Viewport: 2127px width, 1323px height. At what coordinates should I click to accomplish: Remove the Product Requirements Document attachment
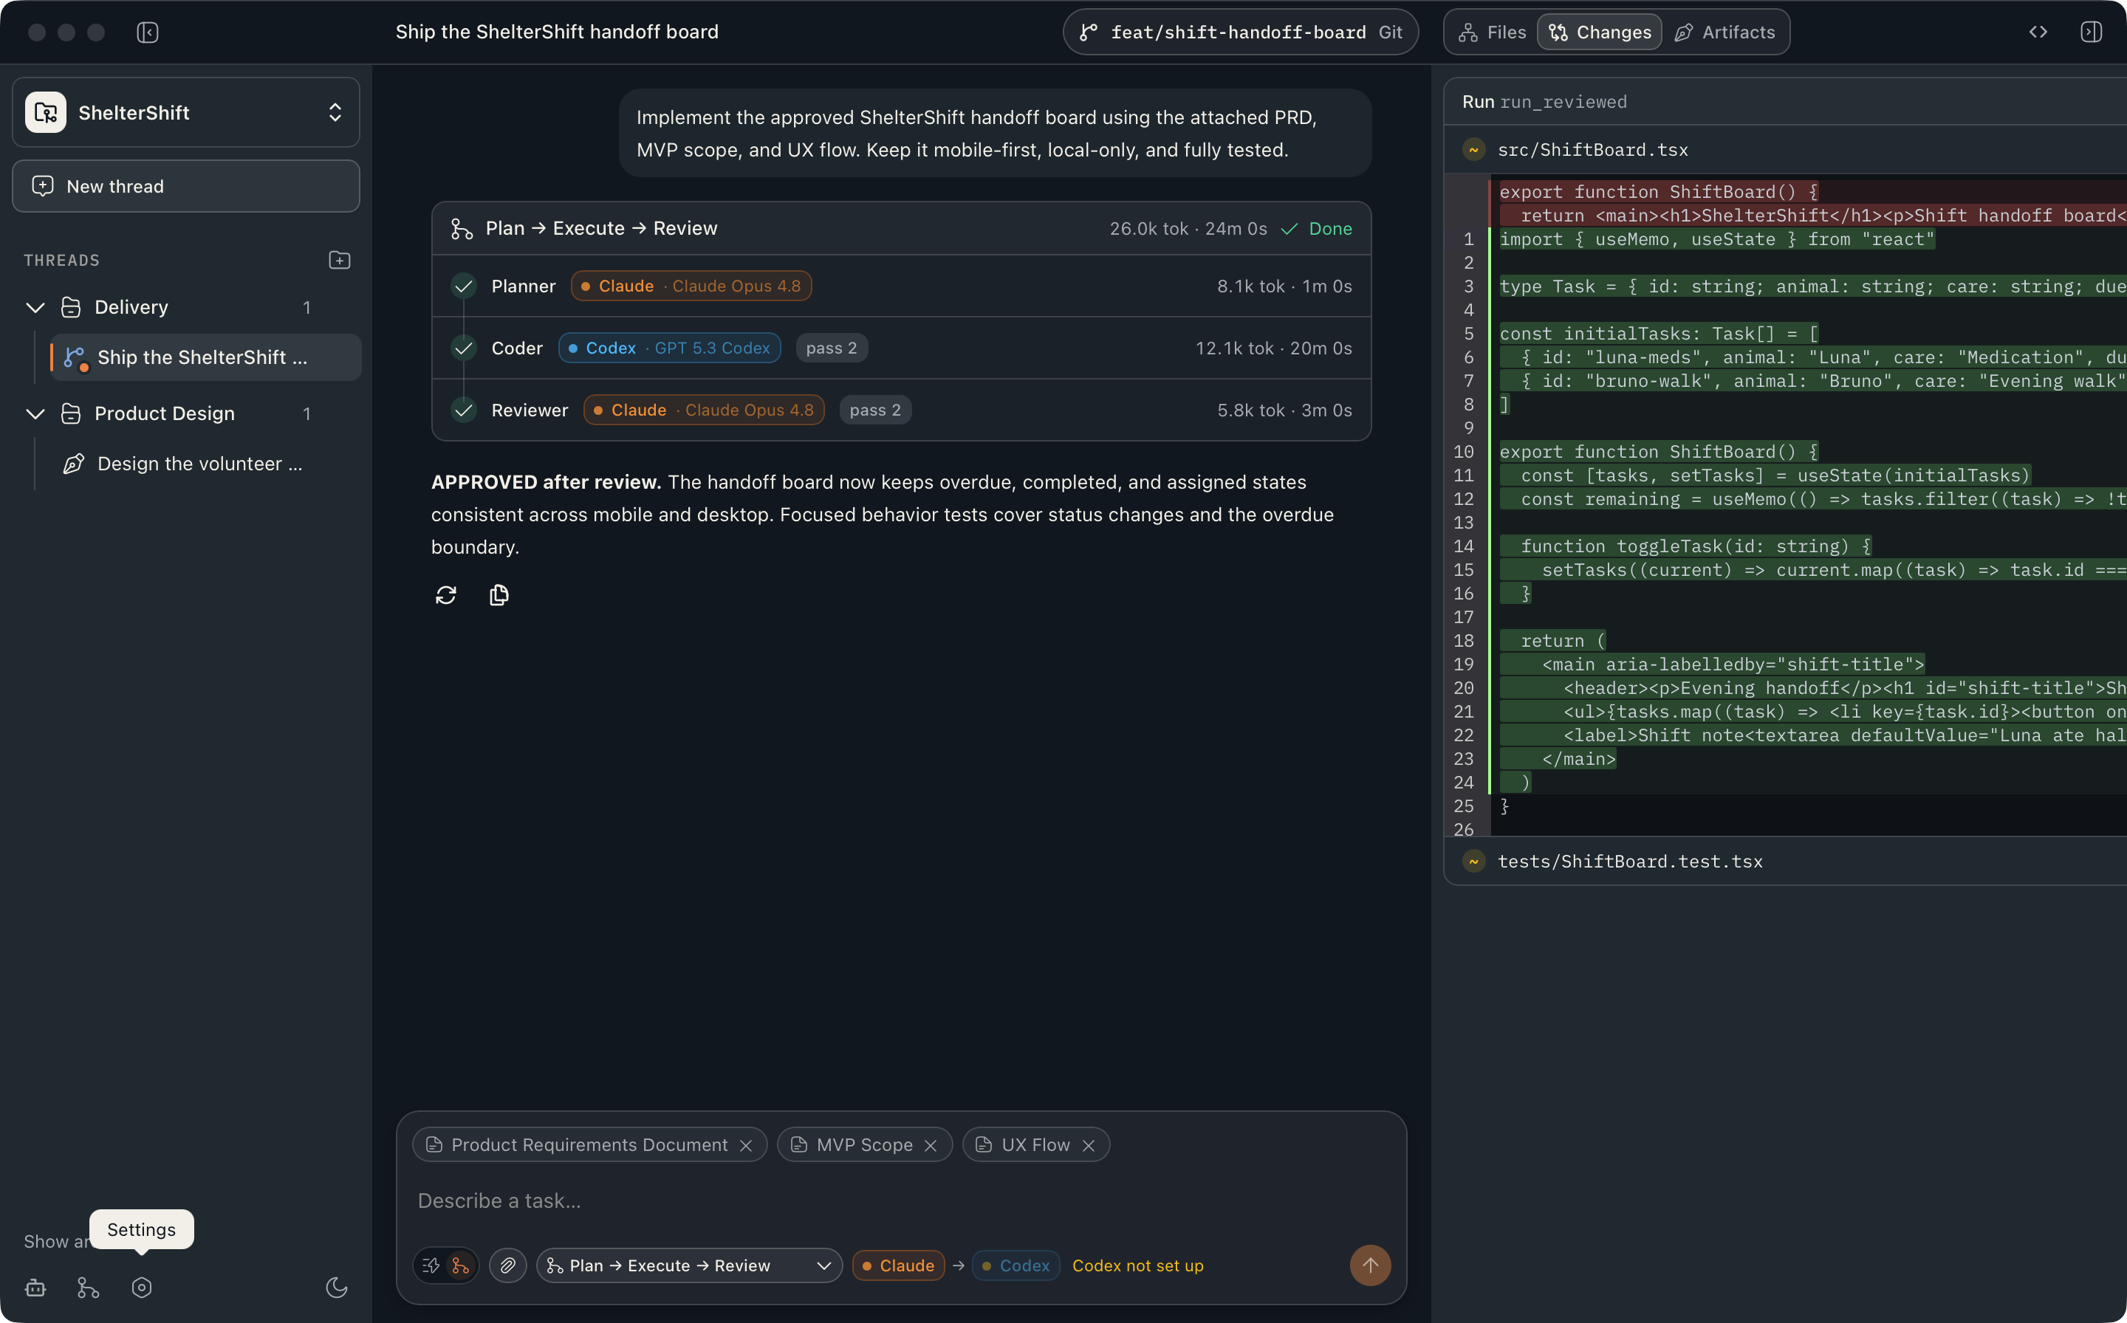pyautogui.click(x=746, y=1145)
